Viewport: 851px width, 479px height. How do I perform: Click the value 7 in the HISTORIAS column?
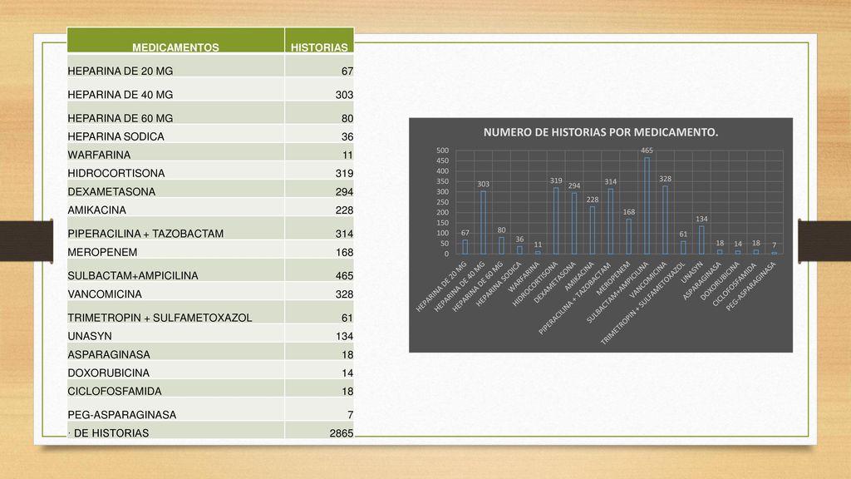tap(351, 415)
